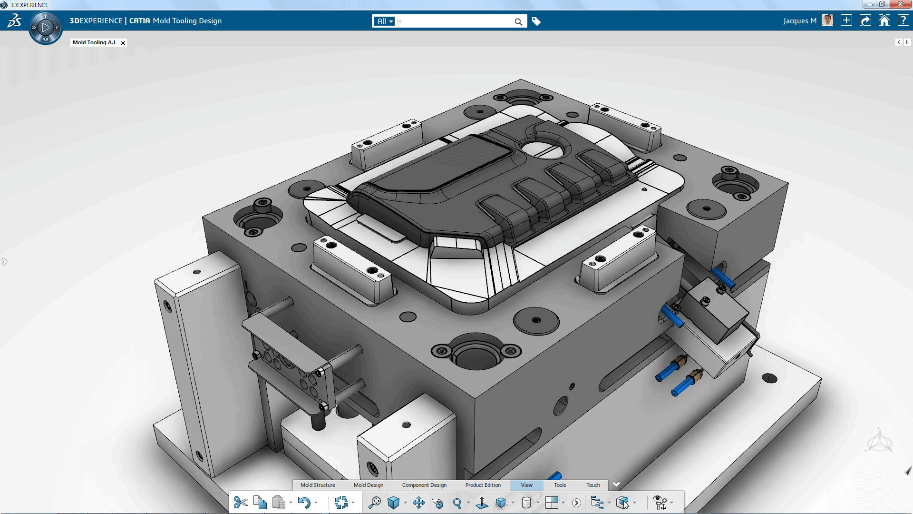Expand the overflow toolbar chevron
Viewport: 913px width, 514px height.
coord(616,484)
